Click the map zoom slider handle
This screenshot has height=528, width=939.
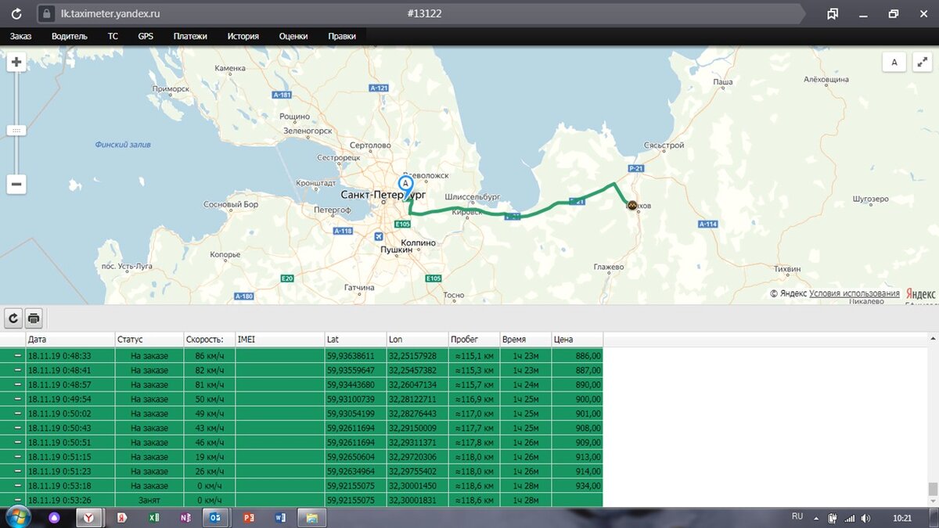tap(16, 131)
